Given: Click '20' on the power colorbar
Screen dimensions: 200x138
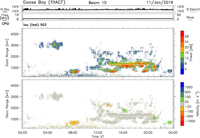Looking at the screenshot, I should pyautogui.click(x=186, y=47).
